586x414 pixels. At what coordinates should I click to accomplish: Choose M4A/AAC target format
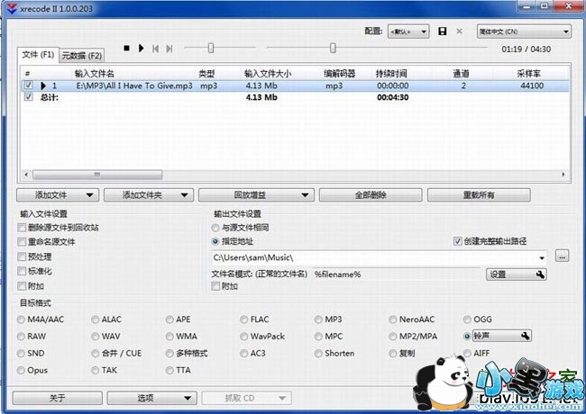(21, 319)
